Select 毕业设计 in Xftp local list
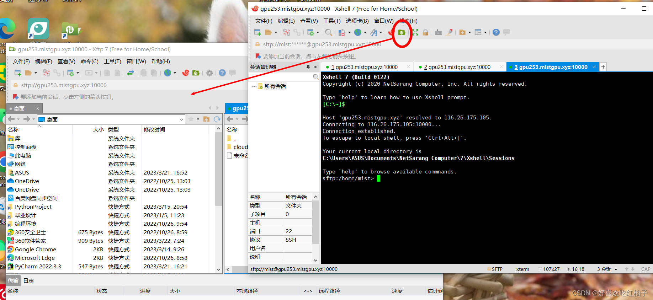 (25, 215)
